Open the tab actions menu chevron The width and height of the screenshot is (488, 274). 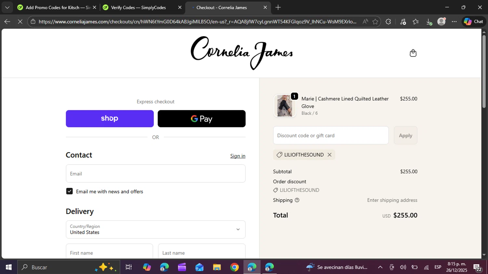tap(7, 7)
